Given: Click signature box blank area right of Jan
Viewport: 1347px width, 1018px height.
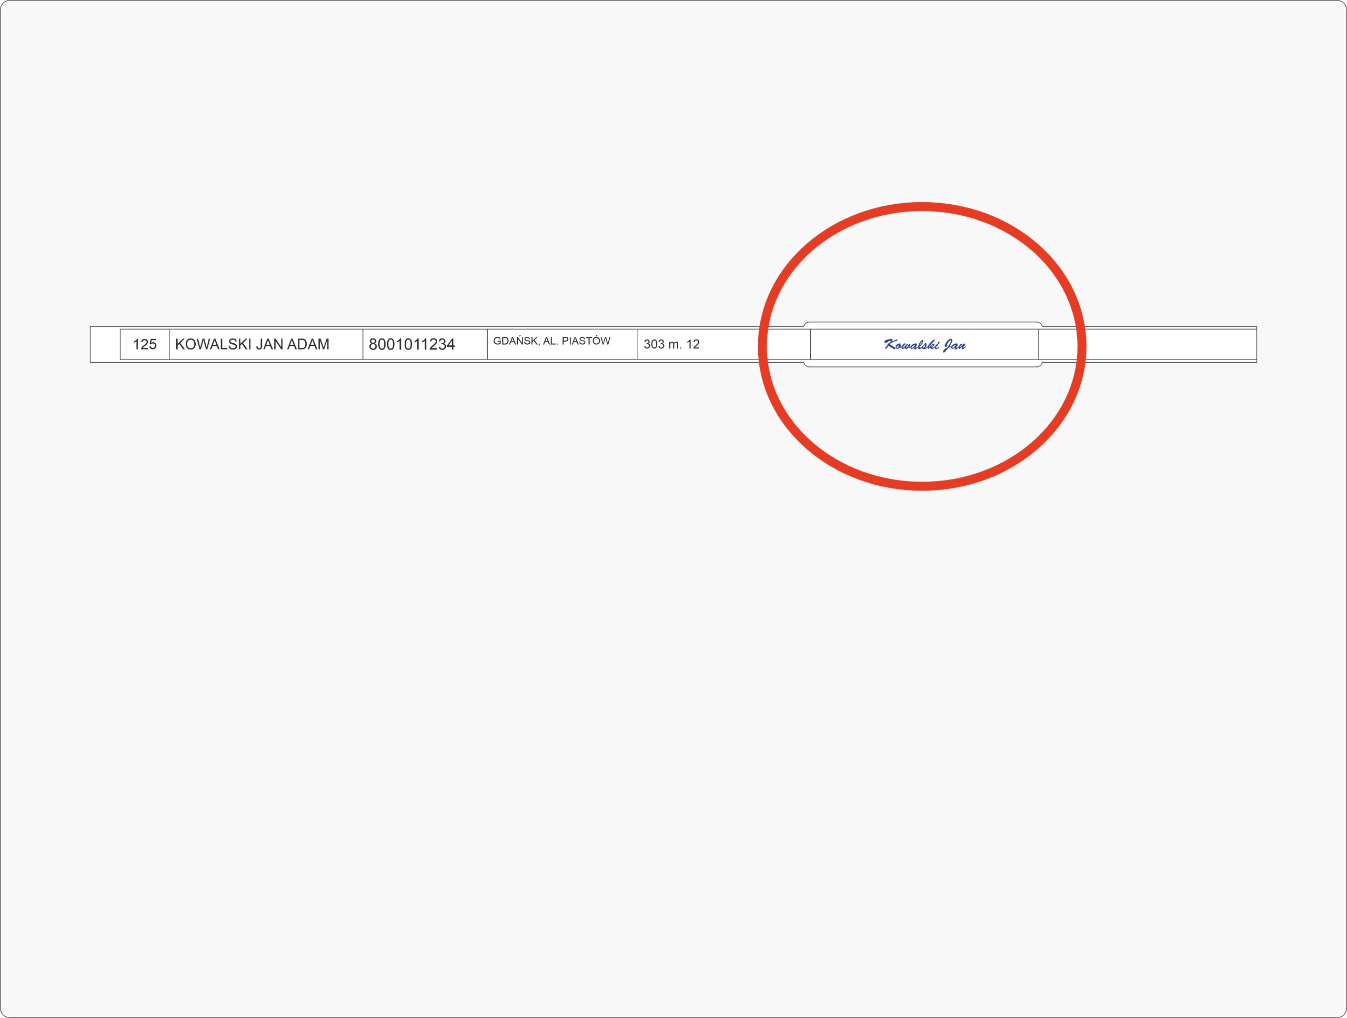Looking at the screenshot, I should tap(1002, 344).
